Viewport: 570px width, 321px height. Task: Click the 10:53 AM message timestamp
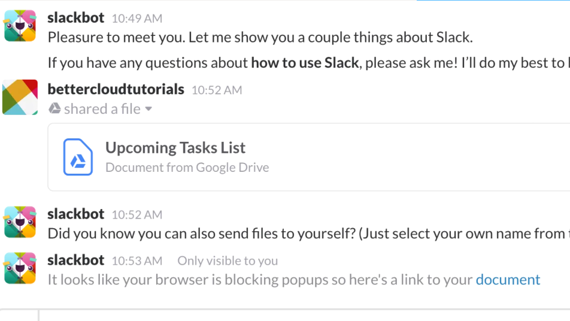137,261
